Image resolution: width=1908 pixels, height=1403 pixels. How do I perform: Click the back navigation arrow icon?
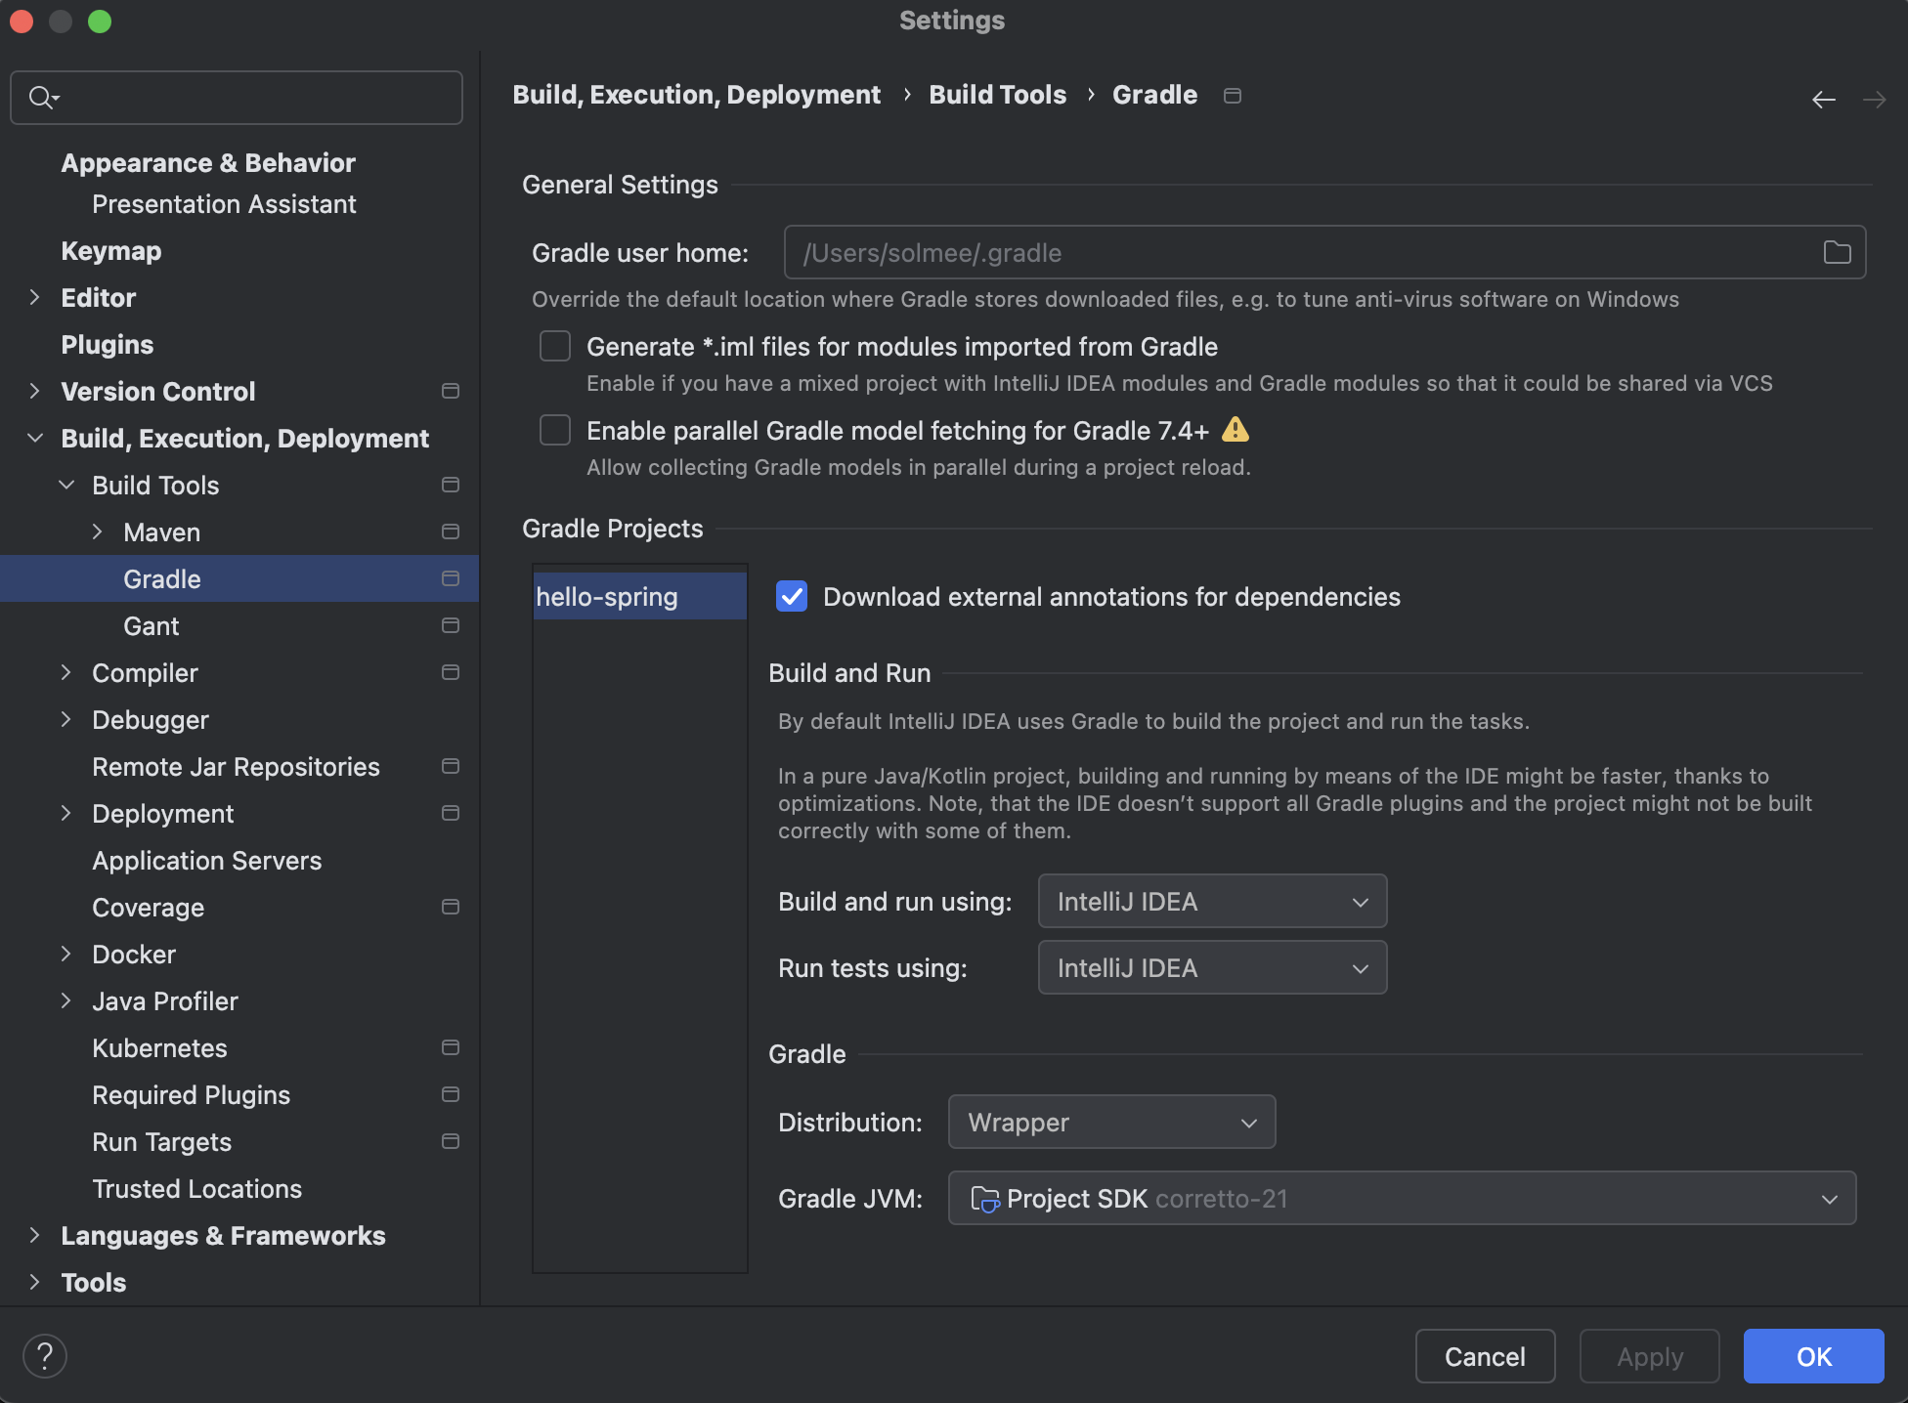(1823, 100)
